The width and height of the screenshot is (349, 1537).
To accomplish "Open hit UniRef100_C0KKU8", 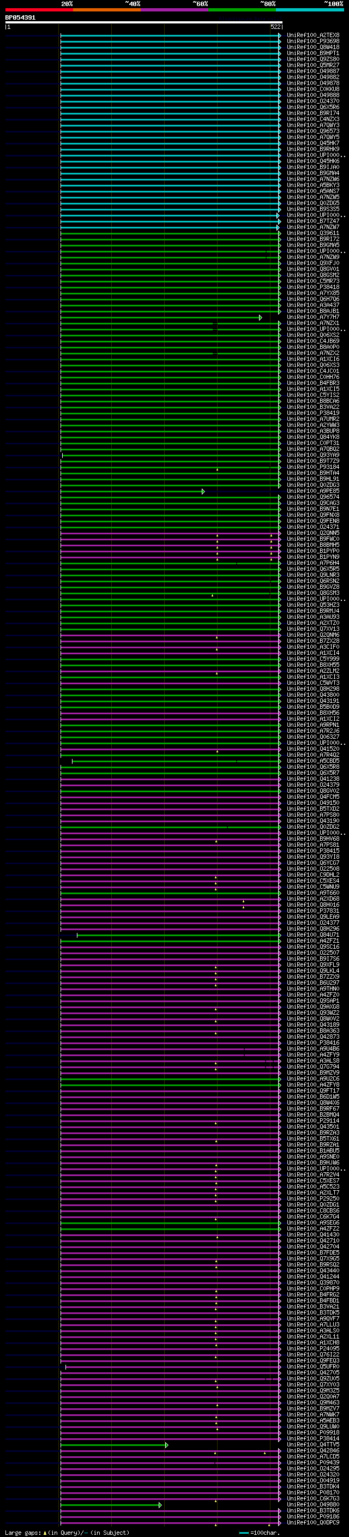I will [x=312, y=89].
